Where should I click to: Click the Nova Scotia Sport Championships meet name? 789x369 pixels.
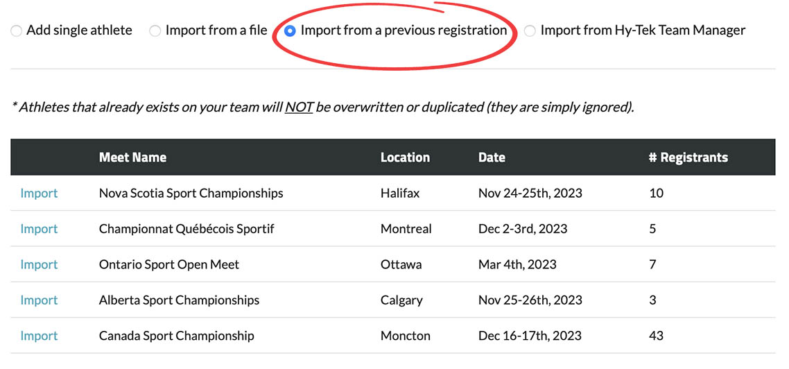coord(191,194)
